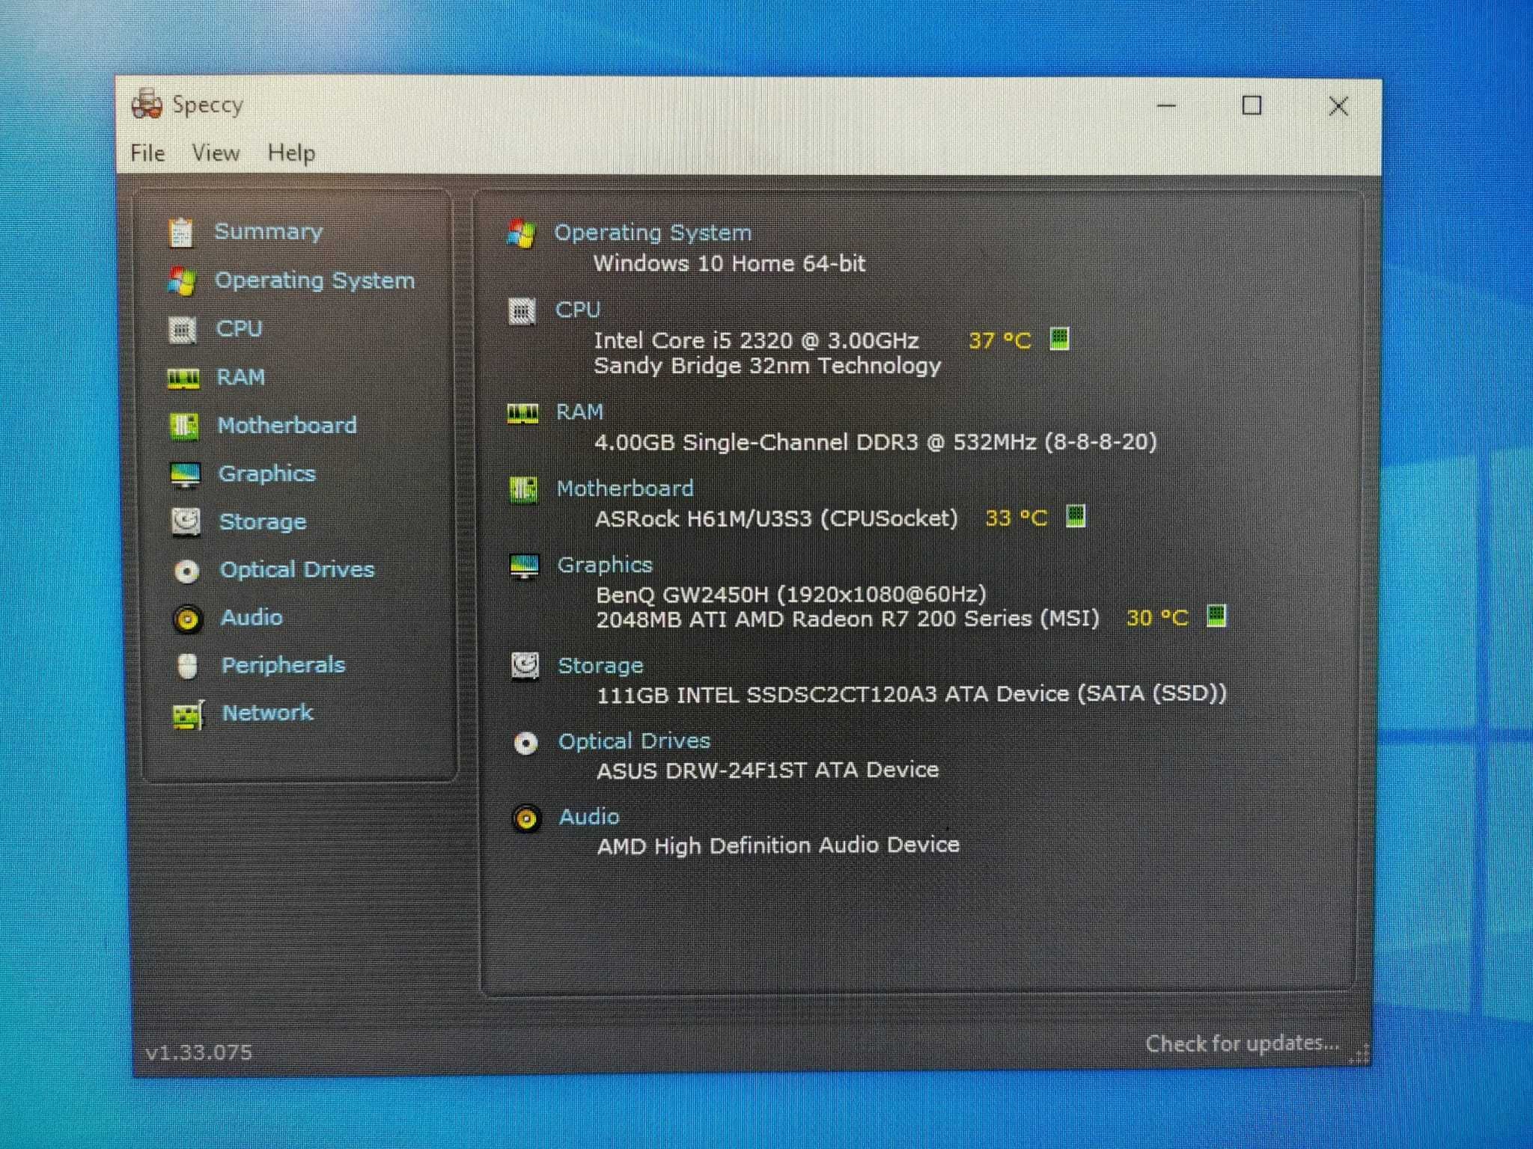The height and width of the screenshot is (1149, 1533).
Task: Click the Motherboard icon in summary panel
Action: (523, 490)
